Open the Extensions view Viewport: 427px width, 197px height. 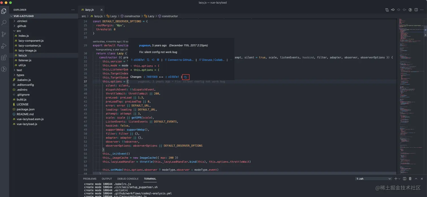pyautogui.click(x=4, y=57)
